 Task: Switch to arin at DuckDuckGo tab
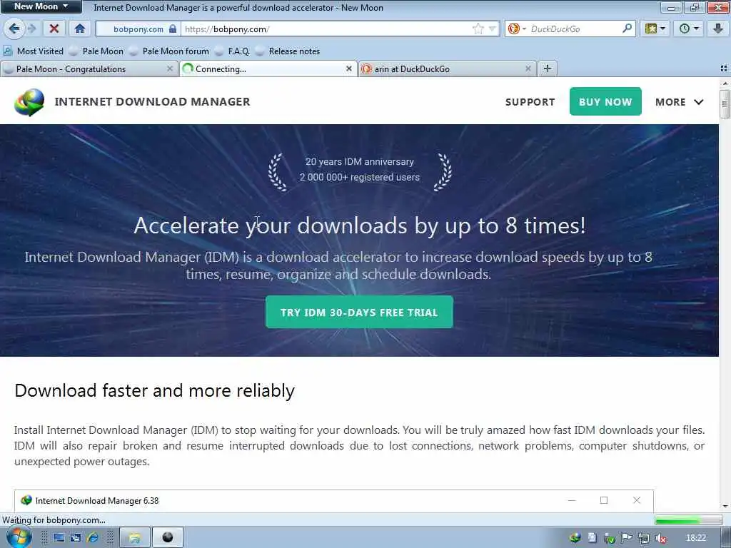tap(443, 69)
